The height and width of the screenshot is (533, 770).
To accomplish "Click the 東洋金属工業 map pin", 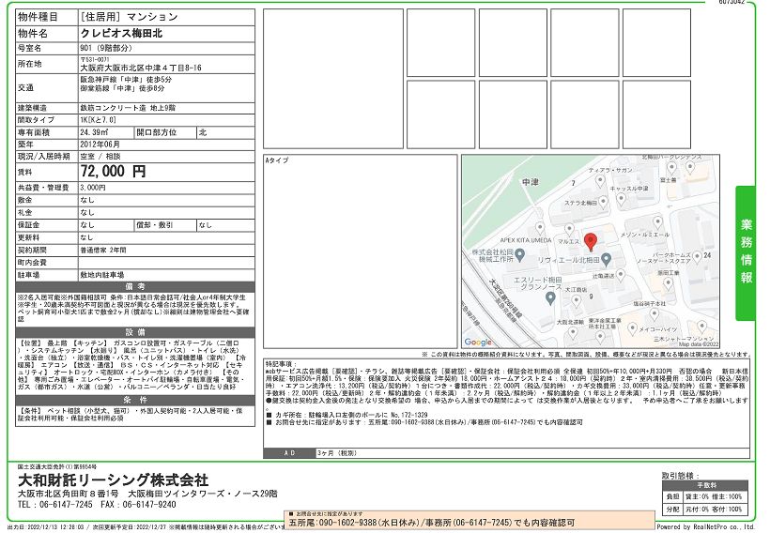I will coord(600,337).
